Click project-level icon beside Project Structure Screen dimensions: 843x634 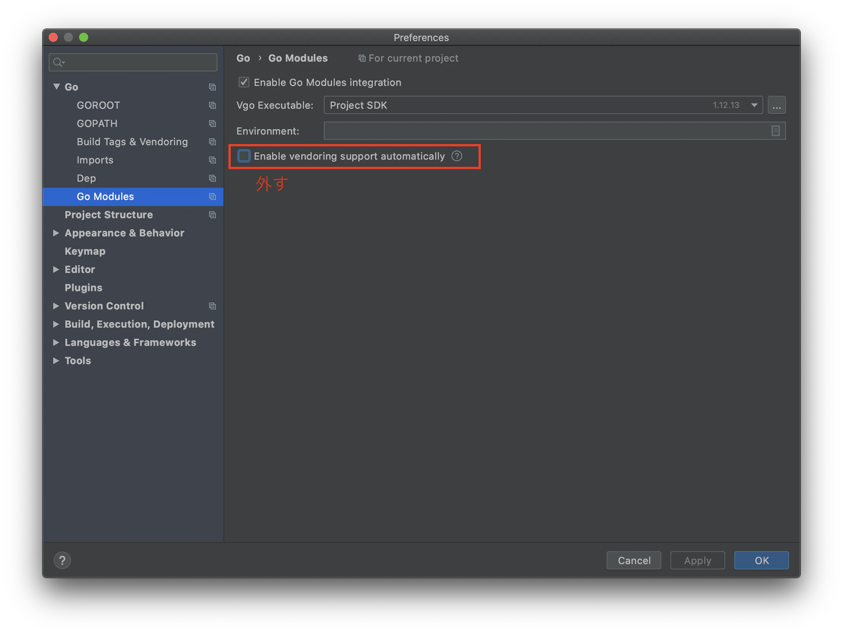(212, 215)
